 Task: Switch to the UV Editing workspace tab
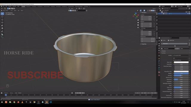coord(40,7)
